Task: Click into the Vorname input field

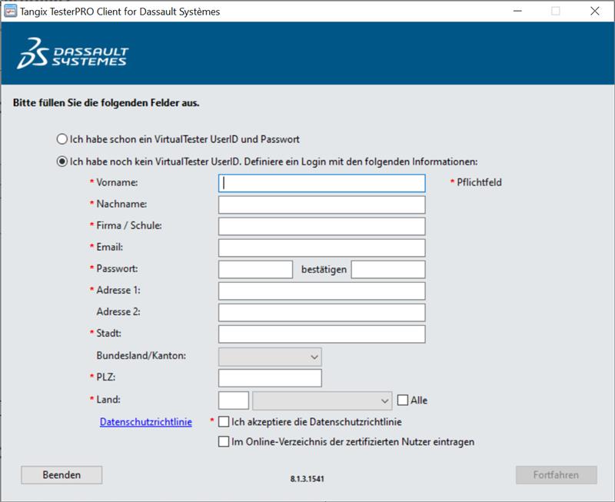Action: (x=321, y=183)
